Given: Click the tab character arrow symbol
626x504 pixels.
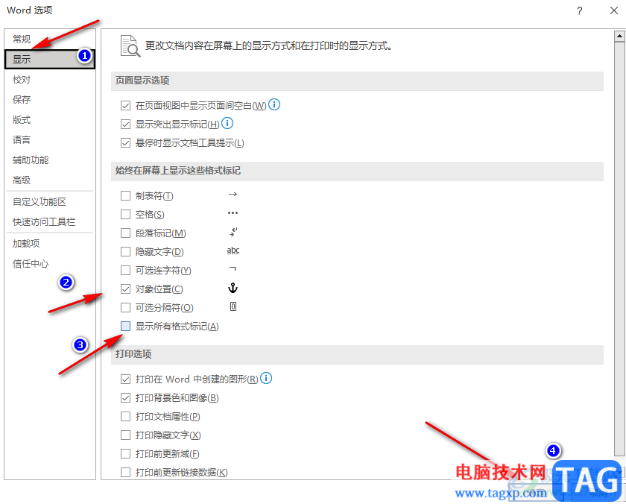Looking at the screenshot, I should pyautogui.click(x=233, y=195).
